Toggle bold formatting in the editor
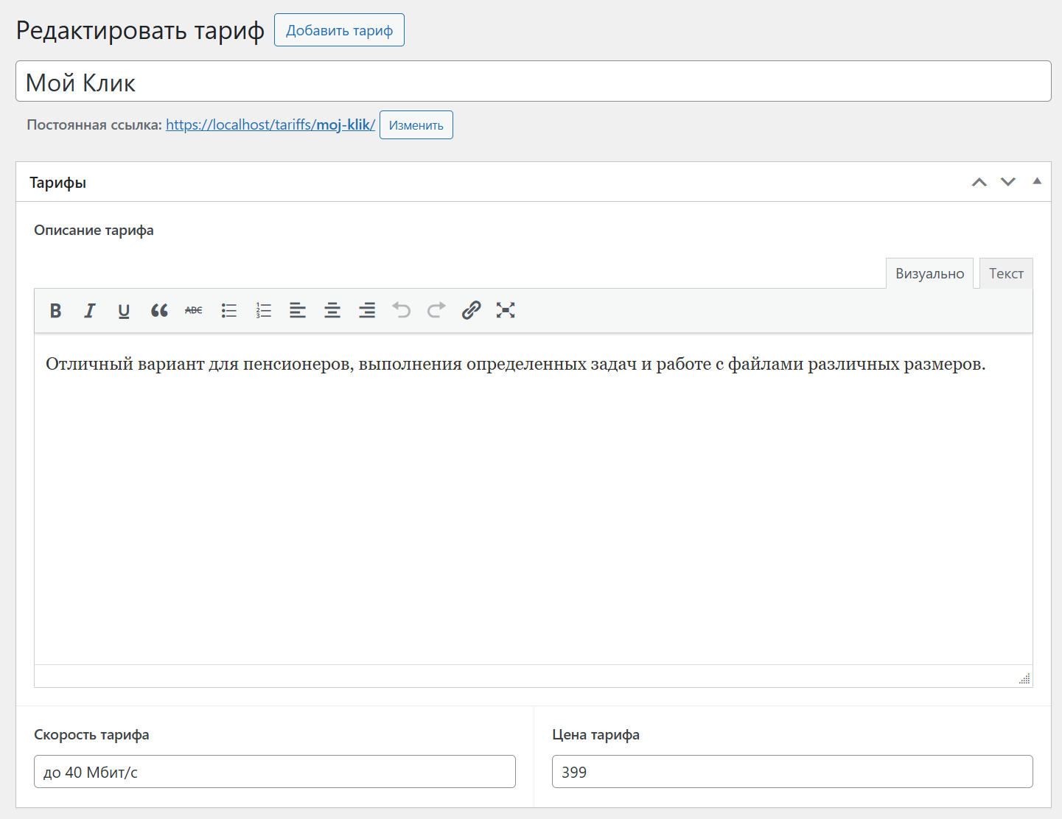Image resolution: width=1062 pixels, height=819 pixels. 55,311
